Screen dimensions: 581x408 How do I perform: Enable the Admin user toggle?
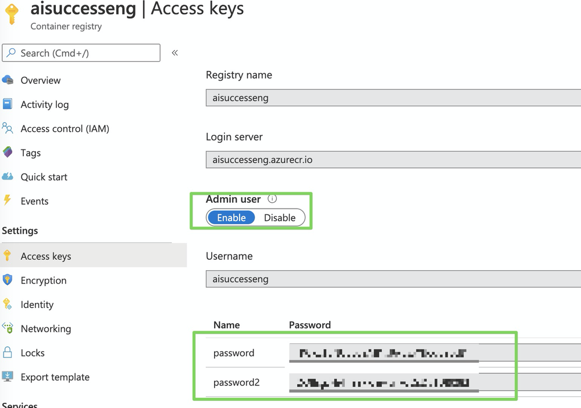231,218
